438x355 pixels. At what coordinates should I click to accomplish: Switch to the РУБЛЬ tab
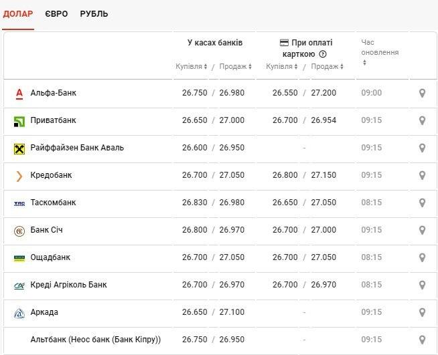(94, 14)
